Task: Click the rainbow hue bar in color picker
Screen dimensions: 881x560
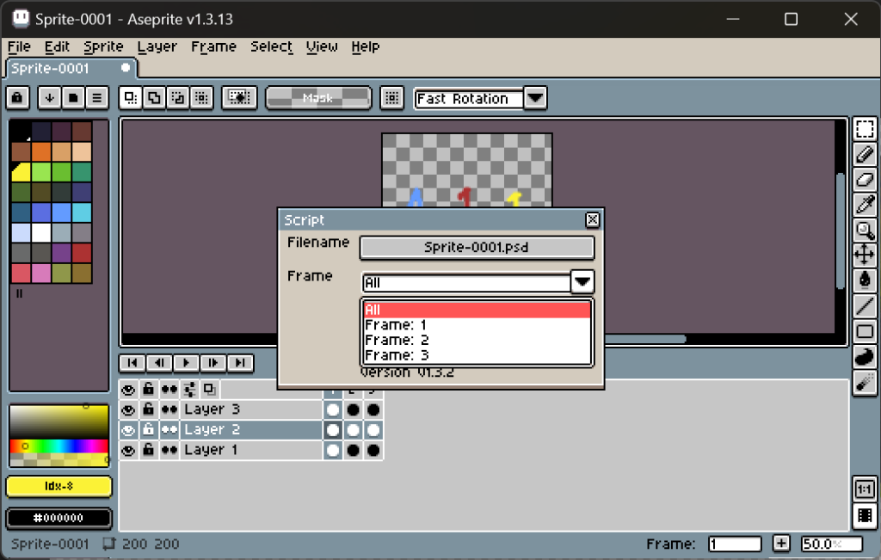Action: click(x=59, y=446)
